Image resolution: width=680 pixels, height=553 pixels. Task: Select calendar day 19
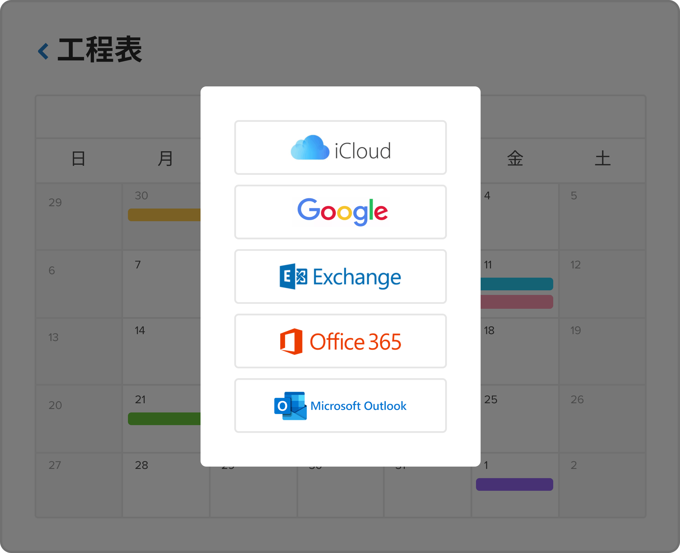coord(575,330)
